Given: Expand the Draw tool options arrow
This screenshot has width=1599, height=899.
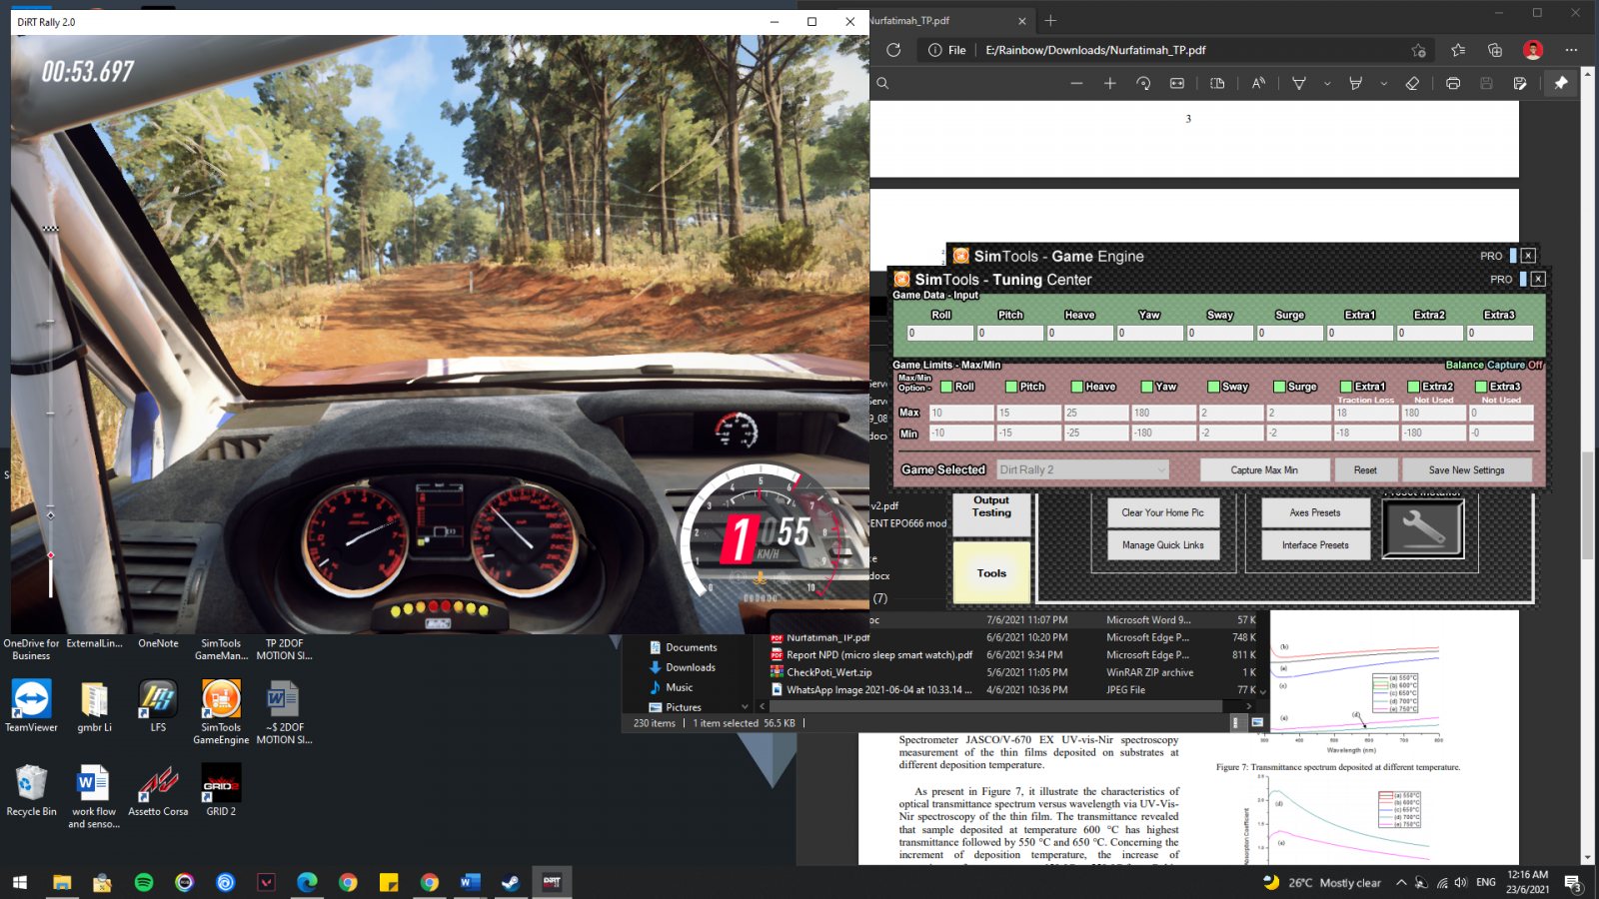Looking at the screenshot, I should 1327,84.
